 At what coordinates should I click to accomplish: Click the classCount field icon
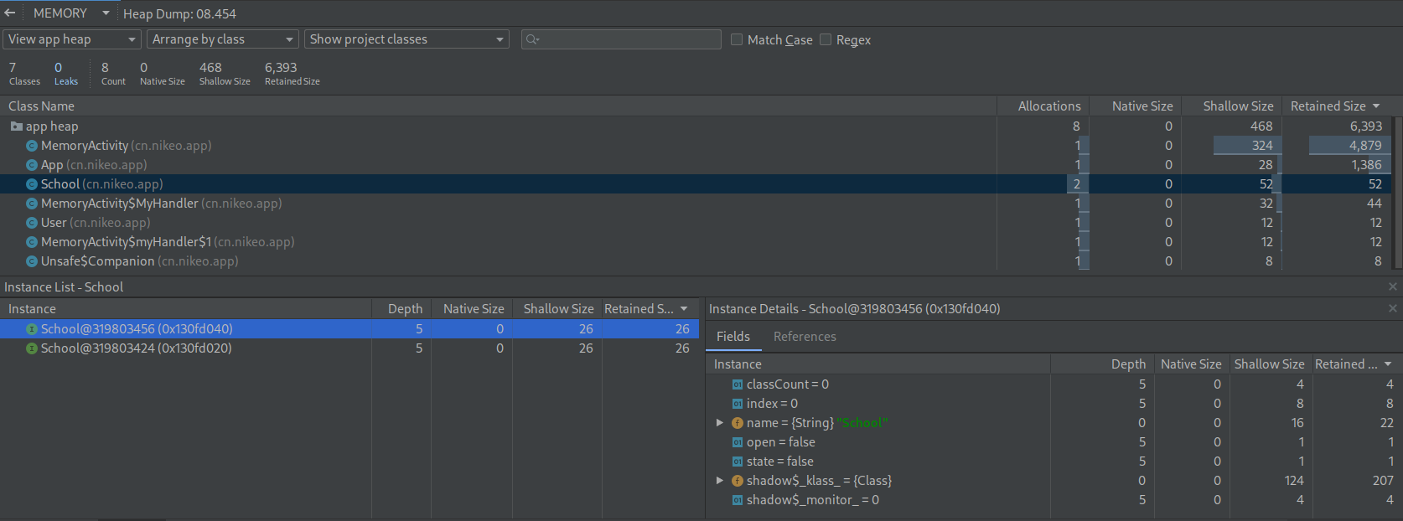738,384
